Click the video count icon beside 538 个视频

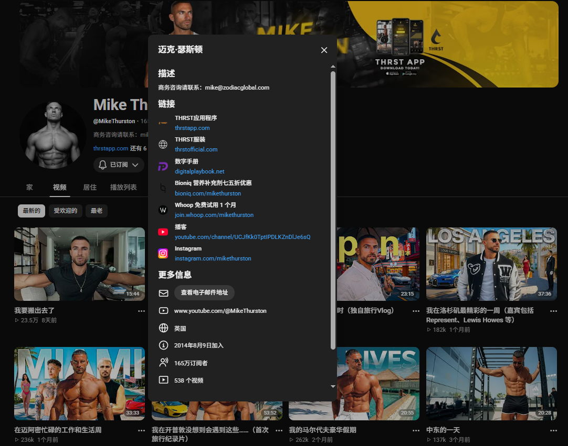[x=163, y=380]
